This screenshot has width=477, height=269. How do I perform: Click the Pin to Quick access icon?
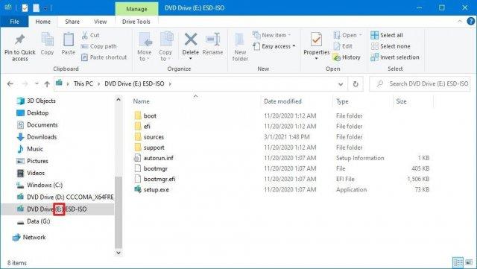point(20,39)
